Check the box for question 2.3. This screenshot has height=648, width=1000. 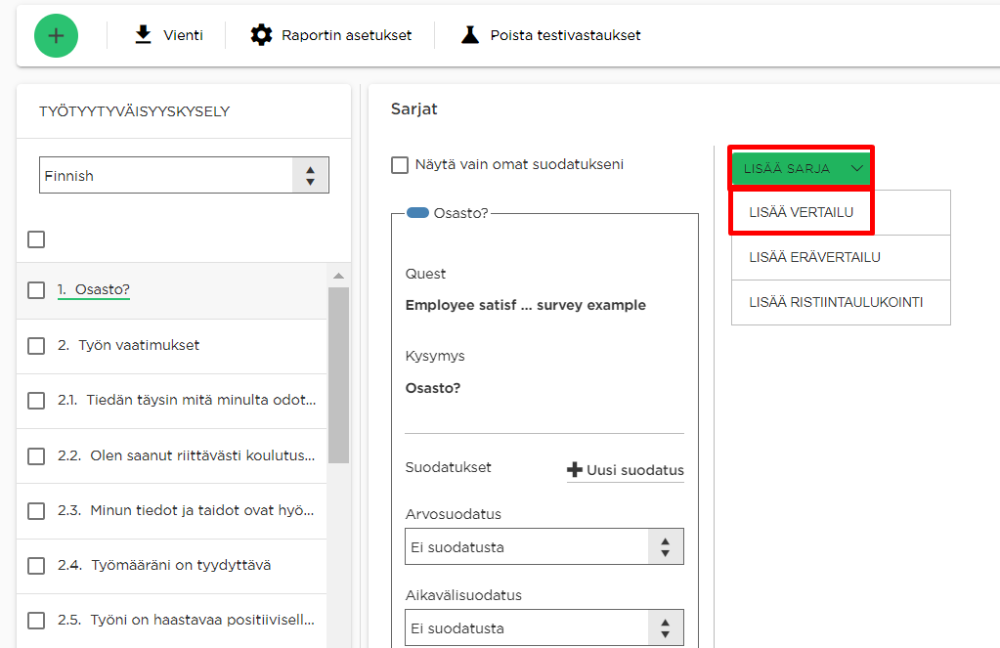pyautogui.click(x=36, y=511)
